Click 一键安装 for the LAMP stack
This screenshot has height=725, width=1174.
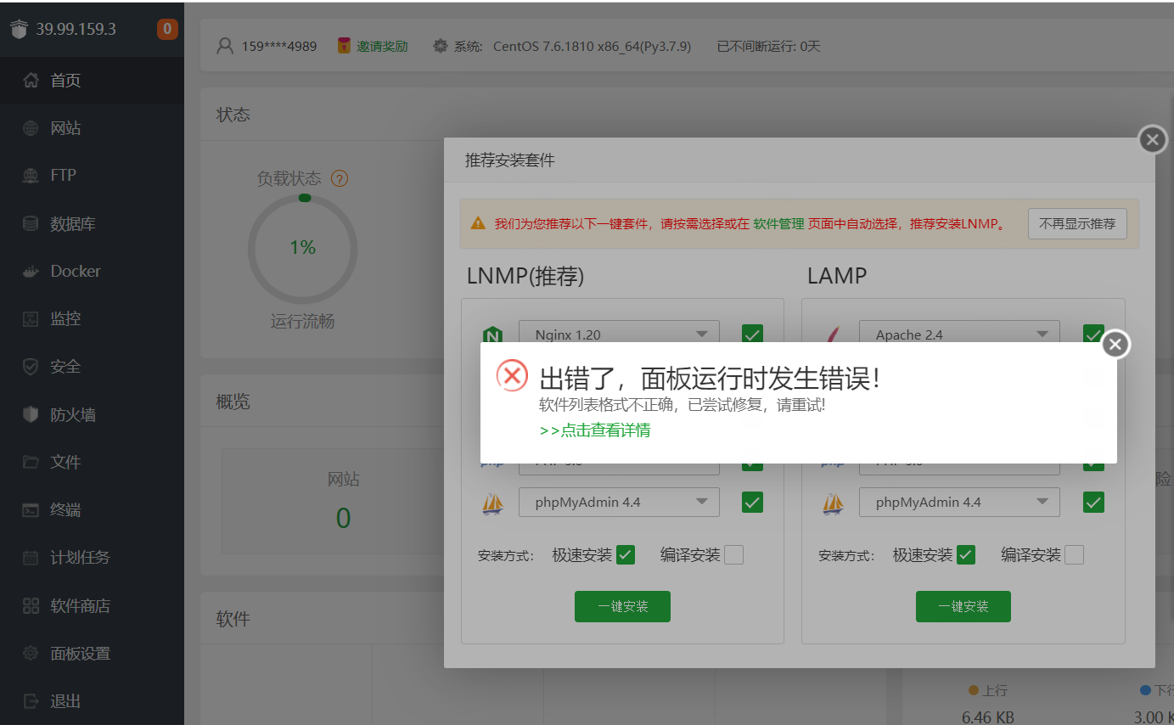point(963,607)
